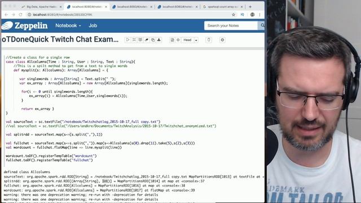The height and width of the screenshot is (203, 361).
Task: Set revision icon beside Head
Action: (178, 40)
